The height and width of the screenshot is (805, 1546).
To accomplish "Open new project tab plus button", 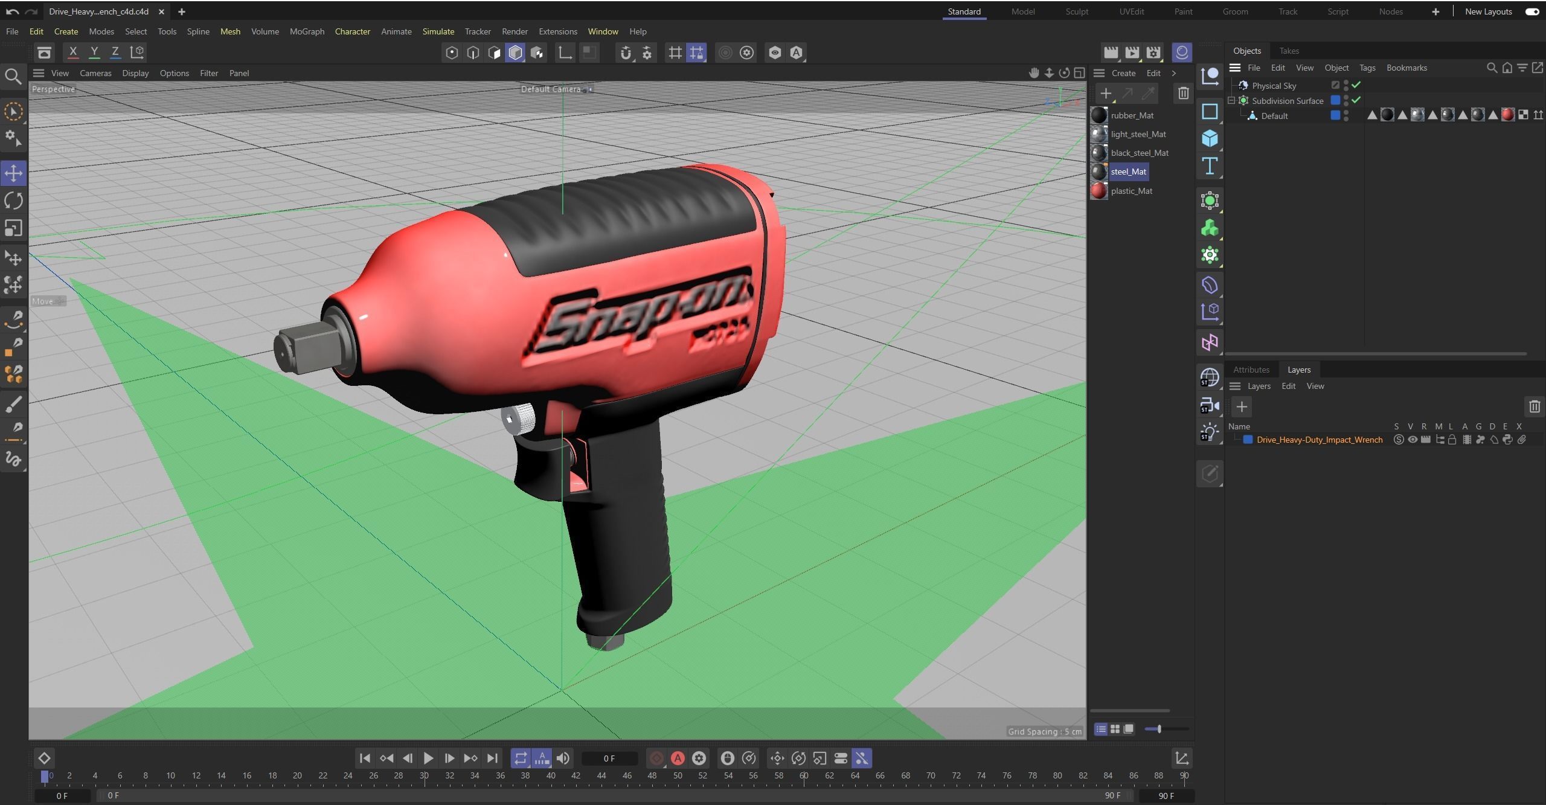I will [181, 11].
